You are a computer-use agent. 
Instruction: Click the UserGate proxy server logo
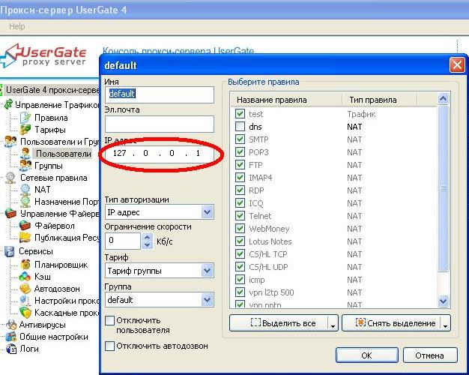click(44, 55)
